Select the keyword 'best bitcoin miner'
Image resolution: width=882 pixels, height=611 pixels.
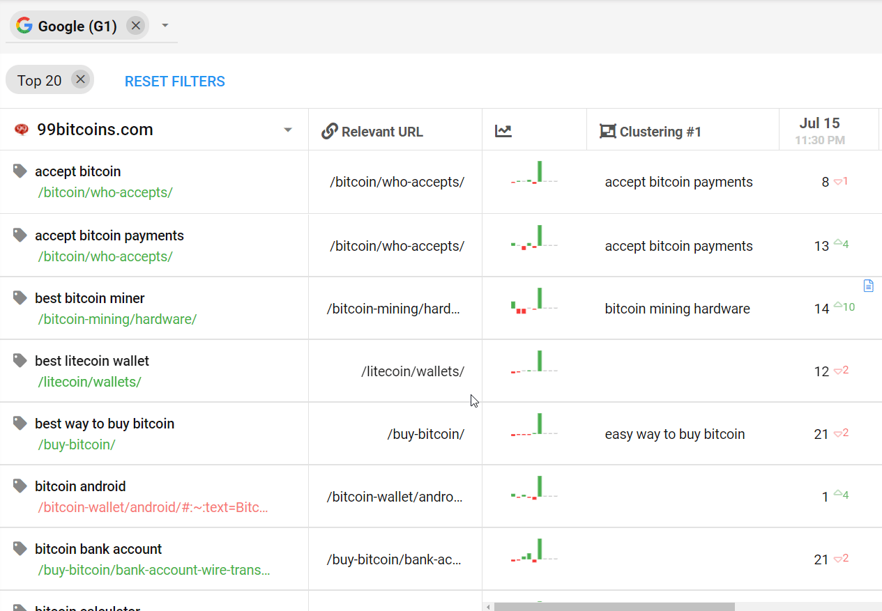(x=90, y=298)
